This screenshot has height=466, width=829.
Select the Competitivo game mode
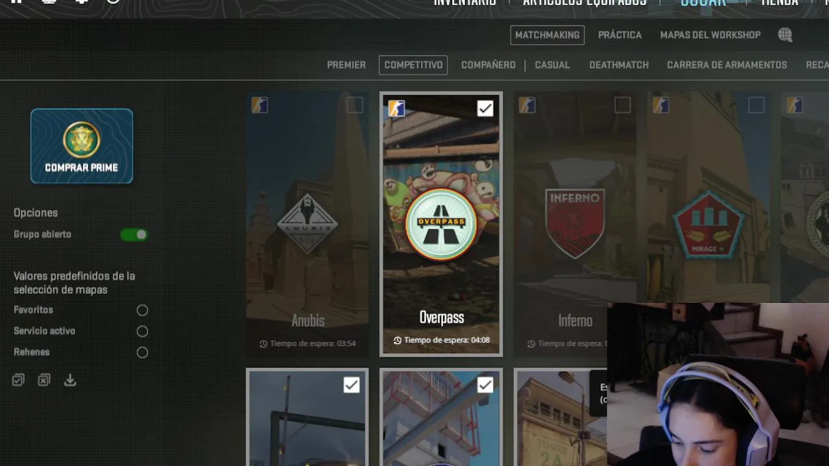[413, 65]
